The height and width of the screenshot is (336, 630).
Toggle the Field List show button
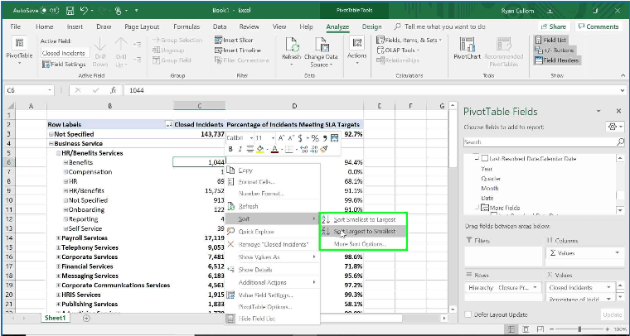[x=550, y=40]
